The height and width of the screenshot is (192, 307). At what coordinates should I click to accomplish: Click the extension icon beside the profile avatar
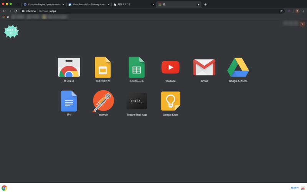coord(289,11)
